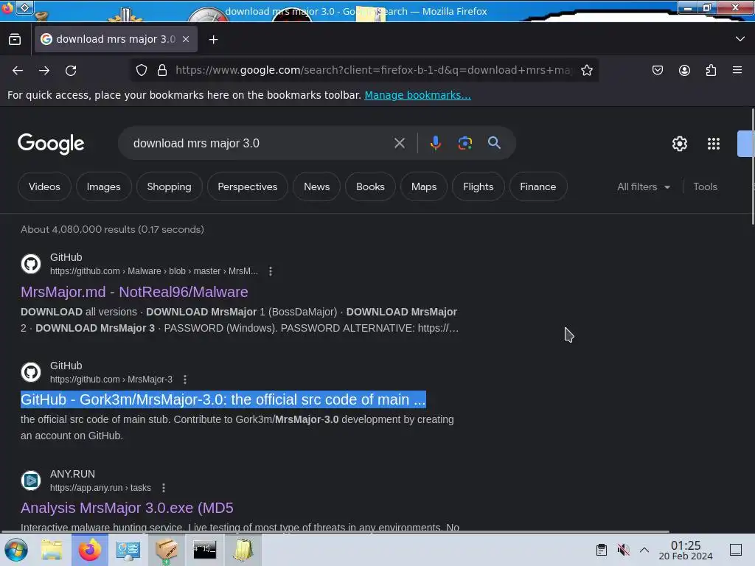Go to the Google logo home
Image resolution: width=755 pixels, height=566 pixels.
[x=51, y=144]
